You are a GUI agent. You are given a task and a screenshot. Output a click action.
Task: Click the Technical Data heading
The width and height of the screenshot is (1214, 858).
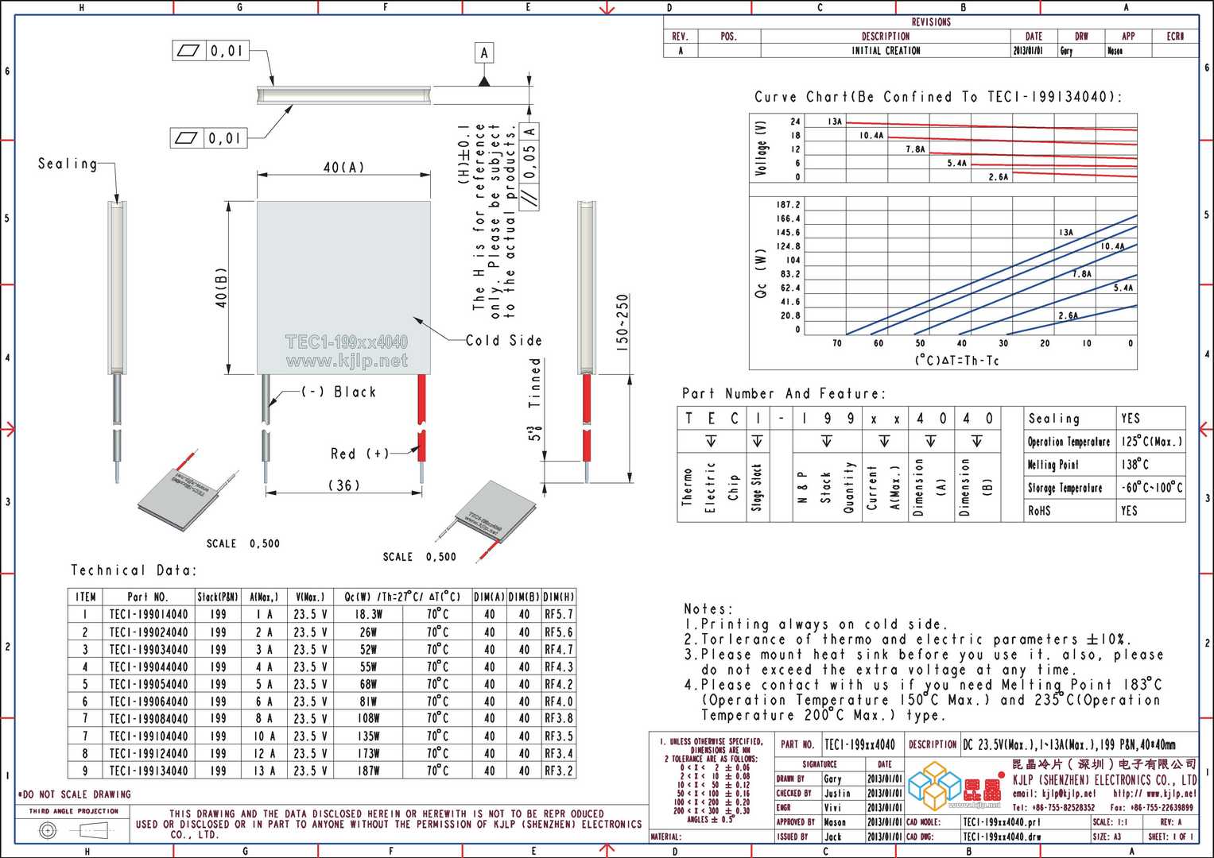[133, 570]
